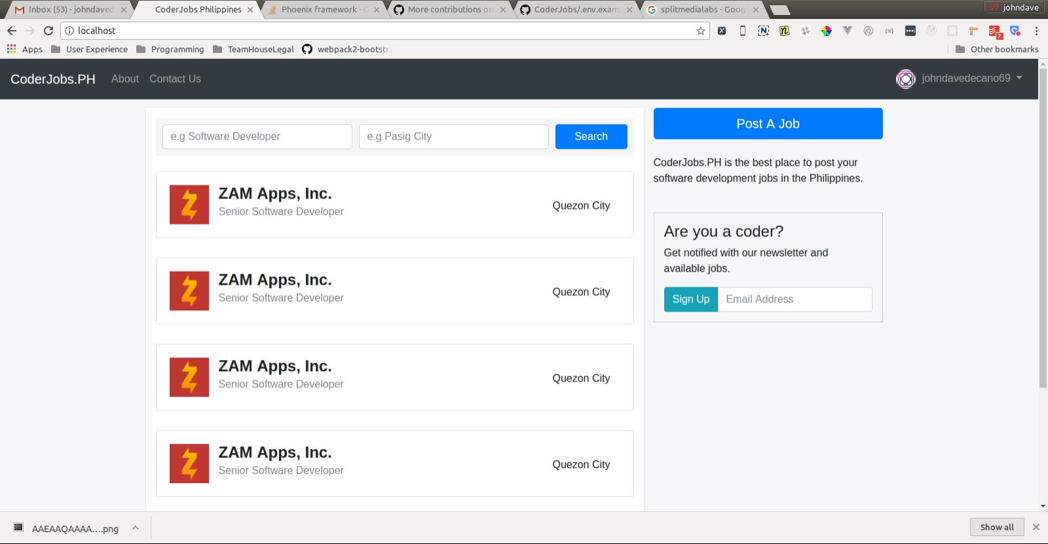Open the curly braces JSON extension
The height and width of the screenshot is (544, 1048).
889,31
